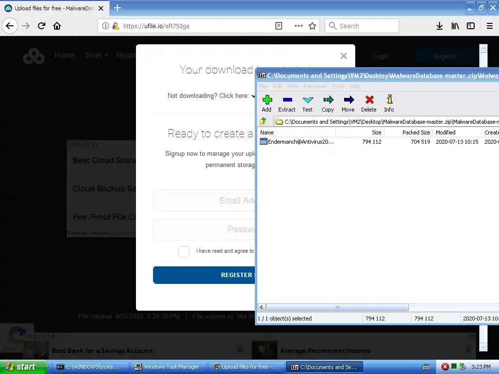
Task: Open the Firefox hamburger menu
Action: (x=490, y=26)
